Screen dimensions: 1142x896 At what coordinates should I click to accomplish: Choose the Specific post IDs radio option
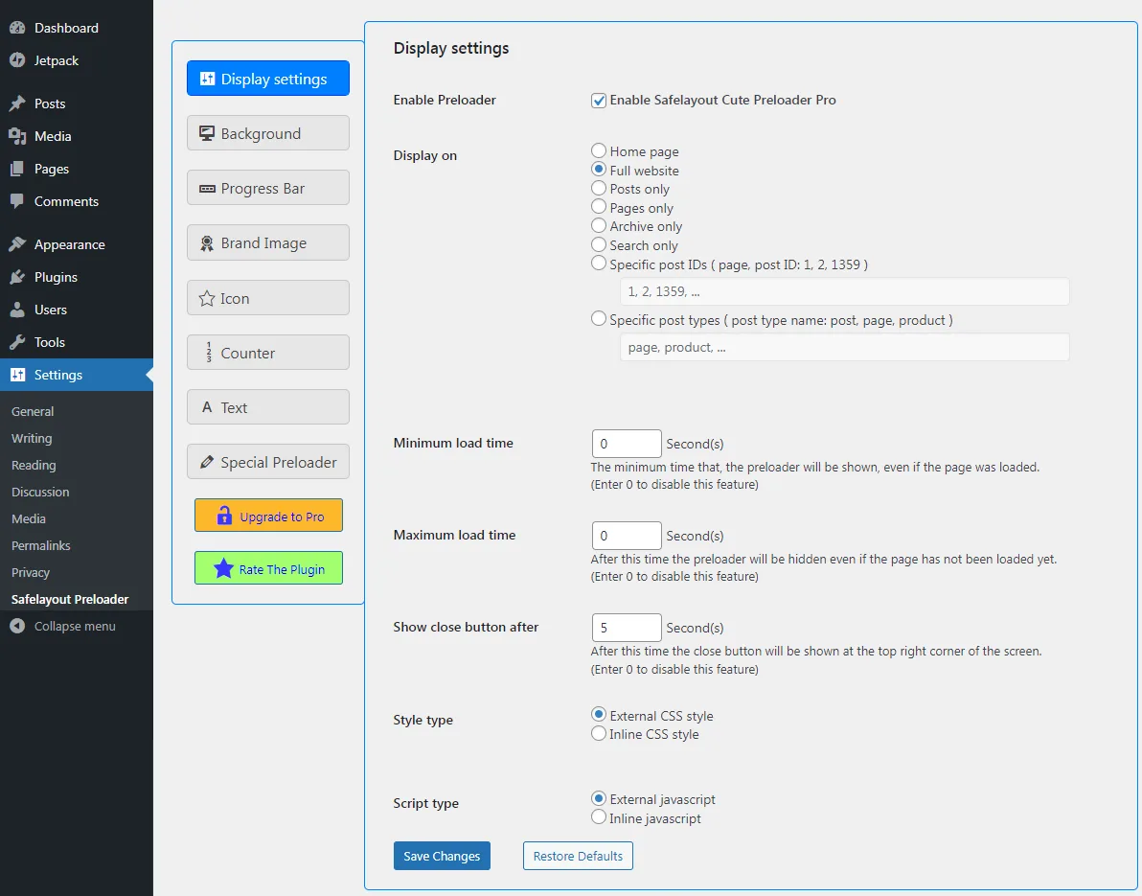pos(599,263)
